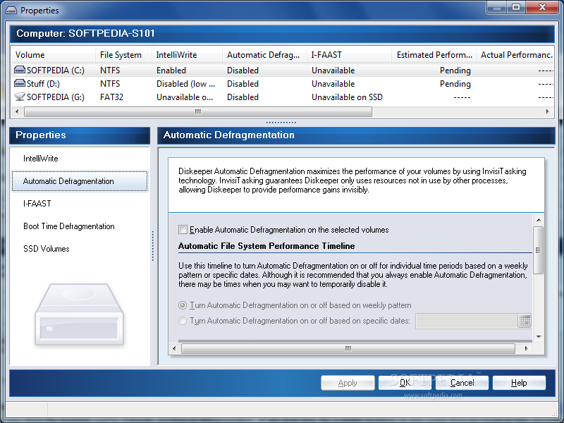Click the specific dates input field
Image resolution: width=564 pixels, height=423 pixels.
pos(467,321)
